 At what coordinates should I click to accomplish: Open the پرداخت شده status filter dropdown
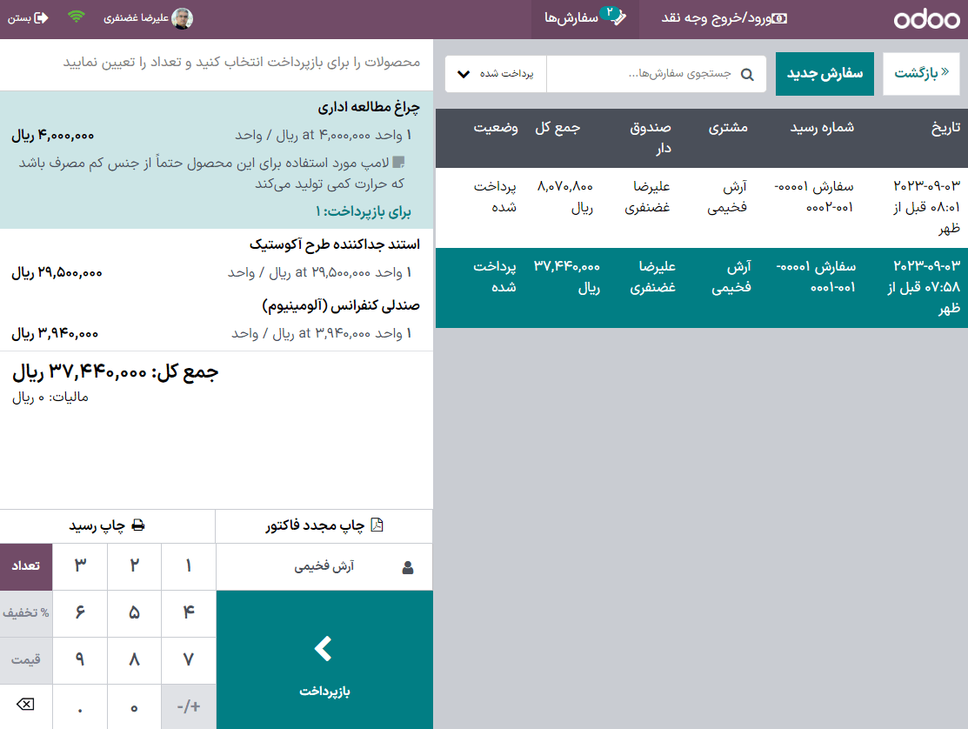[x=496, y=73]
